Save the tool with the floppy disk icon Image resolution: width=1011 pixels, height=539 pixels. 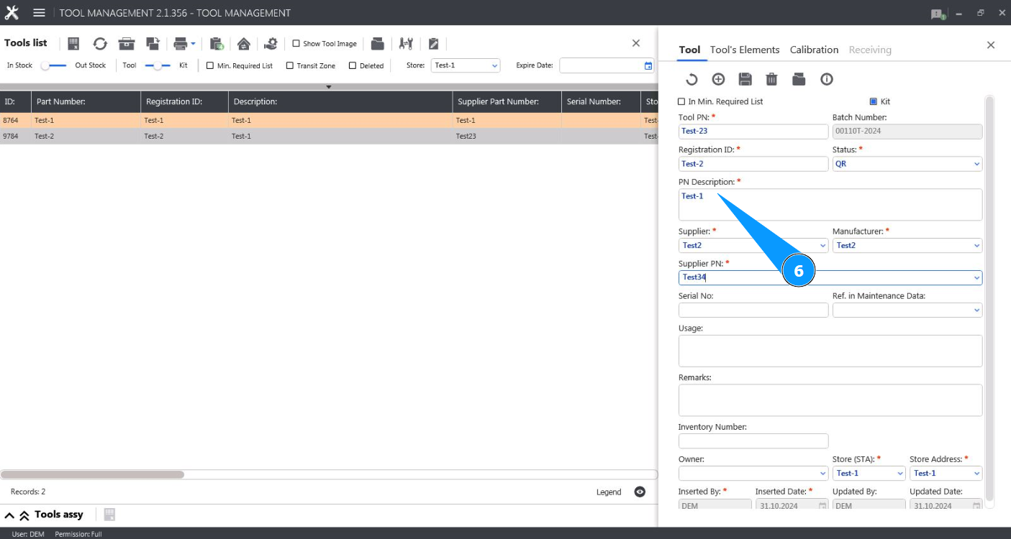(x=745, y=79)
